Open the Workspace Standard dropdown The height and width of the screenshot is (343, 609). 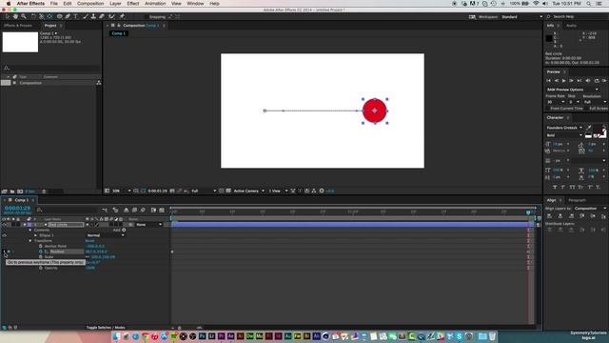[x=521, y=17]
